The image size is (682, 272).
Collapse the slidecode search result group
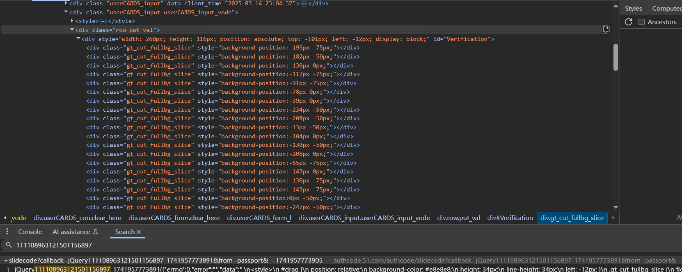[x=6, y=261]
